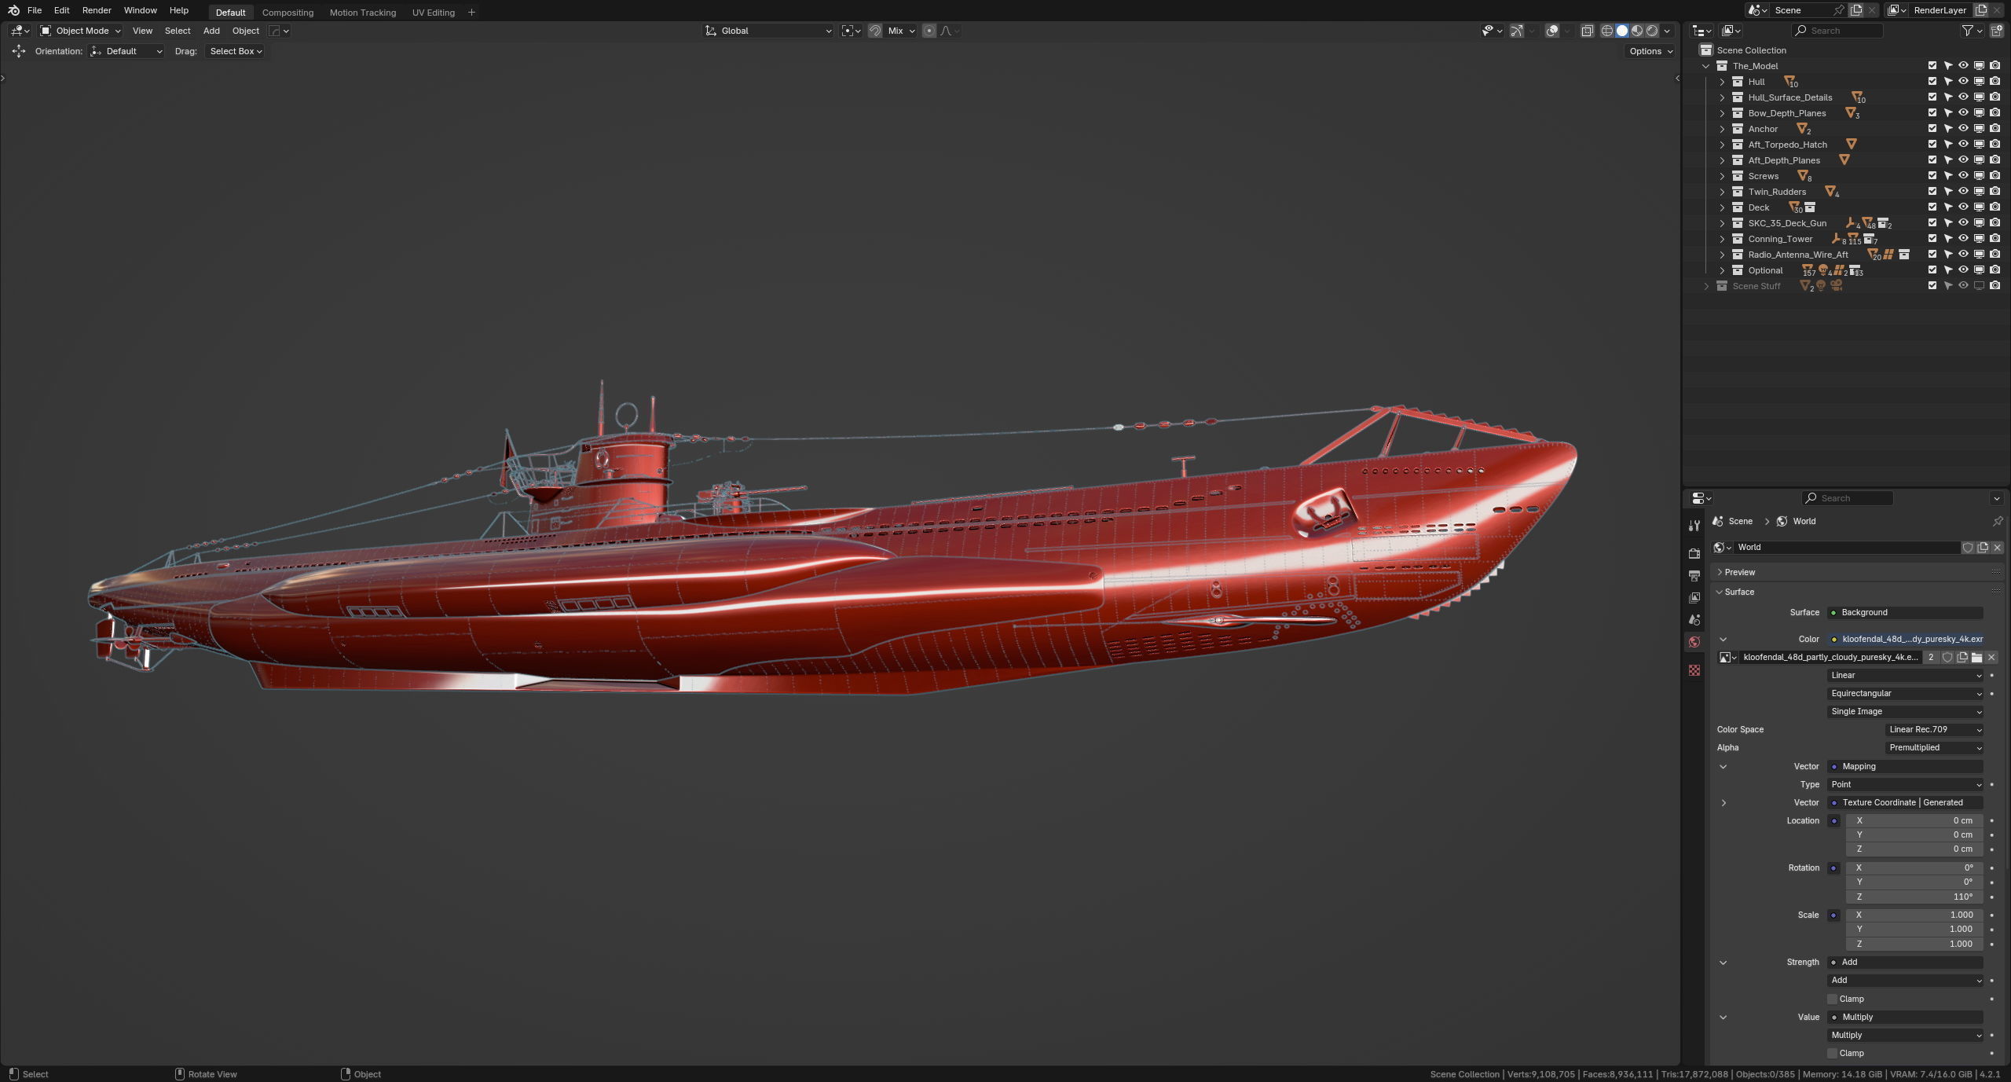Screen dimensions: 2011x1082
Task: Hide the Anchor collection in viewport
Action: coord(1963,129)
